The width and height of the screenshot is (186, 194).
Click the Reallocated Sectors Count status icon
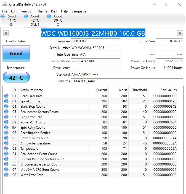click(x=6, y=112)
